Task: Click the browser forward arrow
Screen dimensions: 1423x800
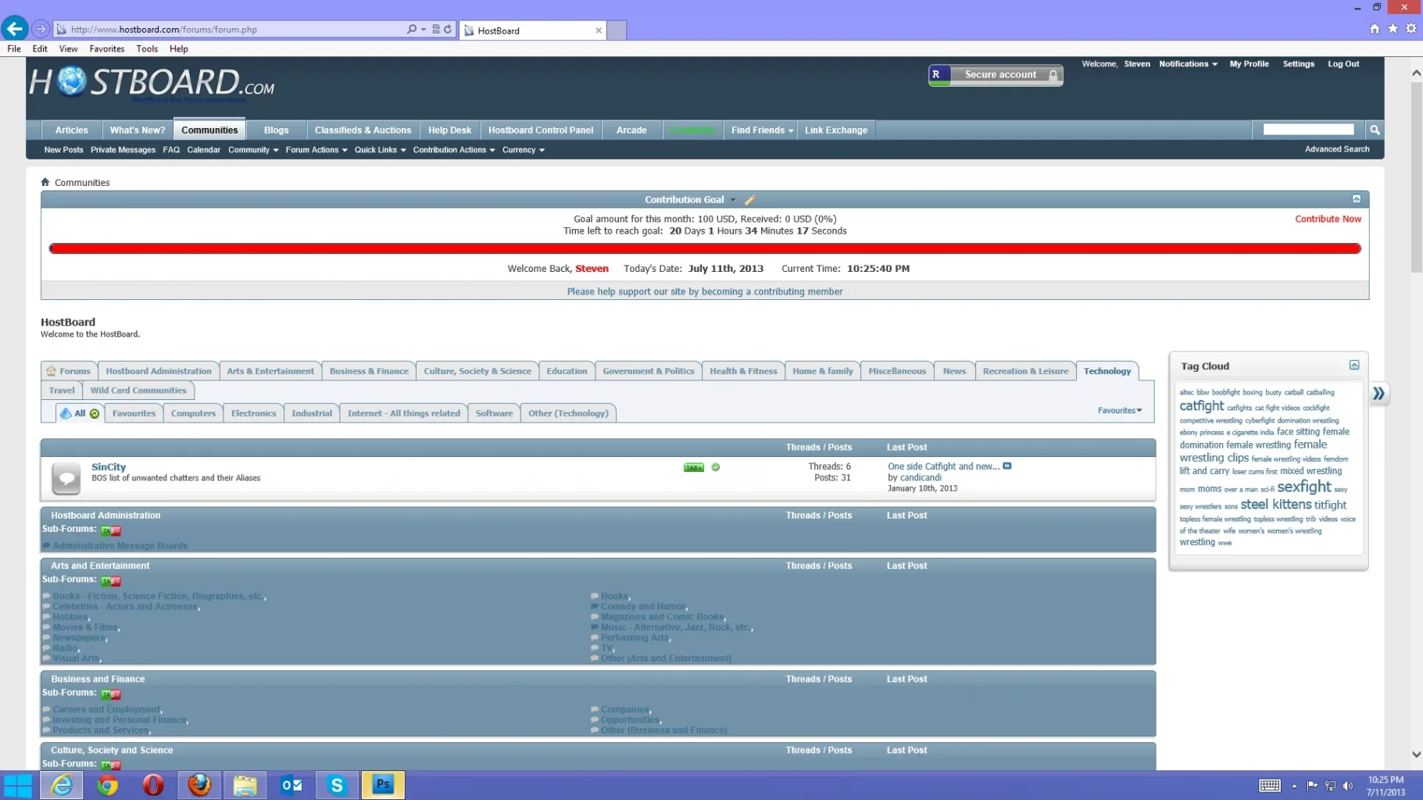Action: (41, 29)
